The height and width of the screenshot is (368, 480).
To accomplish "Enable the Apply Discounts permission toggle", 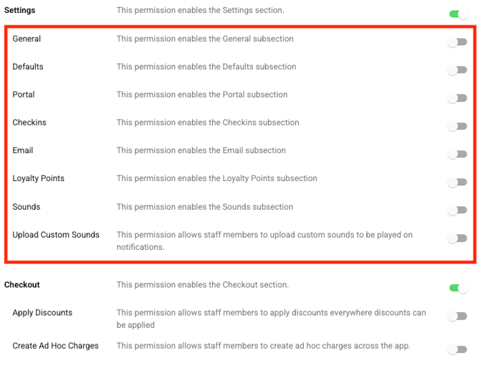I will pos(457,316).
